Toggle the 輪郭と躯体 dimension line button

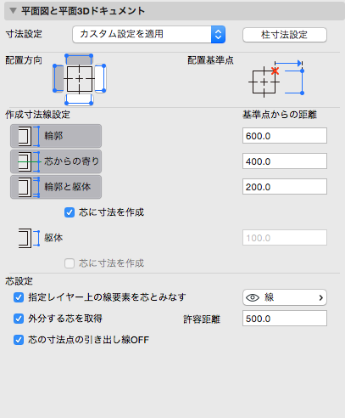point(56,187)
